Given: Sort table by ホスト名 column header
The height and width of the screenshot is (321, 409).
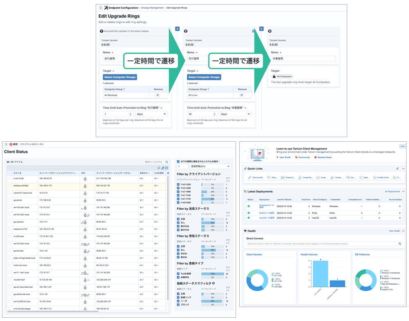Looking at the screenshot, I should [19, 173].
